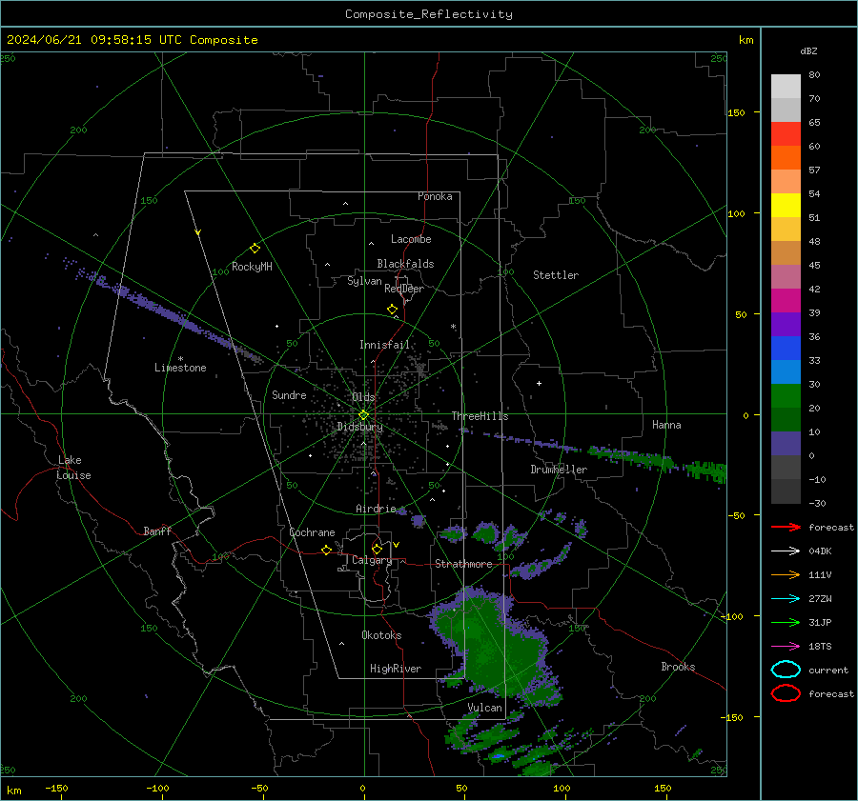The image size is (858, 801).
Task: Click the Stettler city label
Action: [556, 275]
